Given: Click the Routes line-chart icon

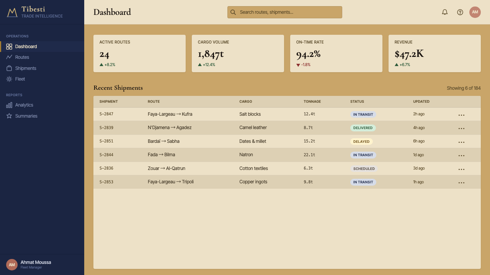Looking at the screenshot, I should pos(9,57).
